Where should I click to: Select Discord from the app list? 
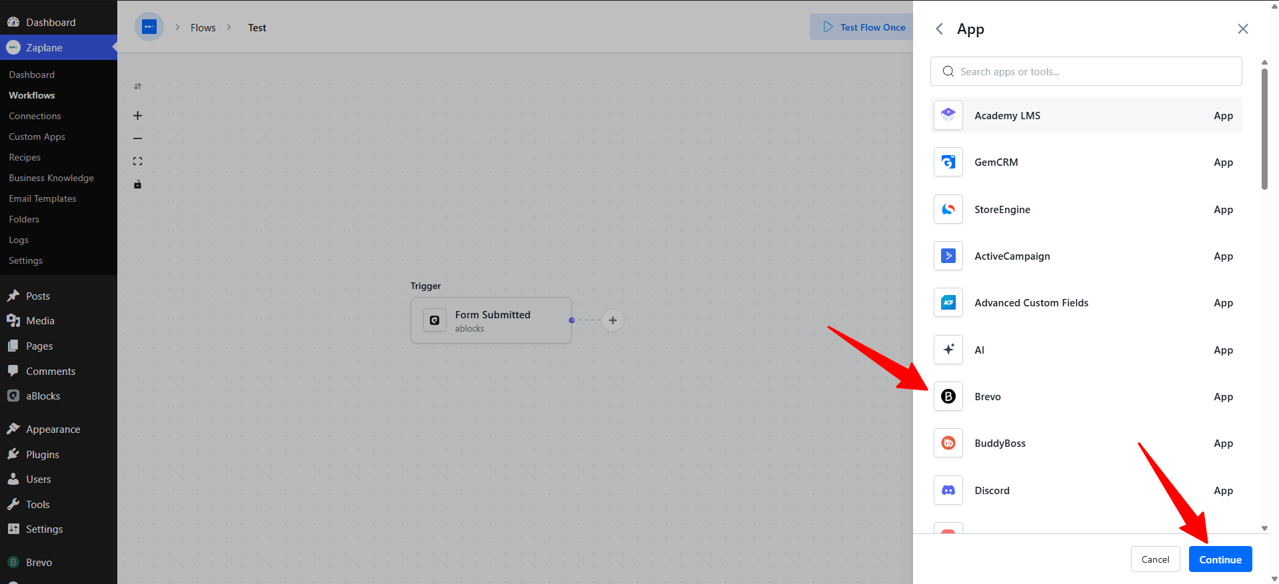click(x=1086, y=490)
